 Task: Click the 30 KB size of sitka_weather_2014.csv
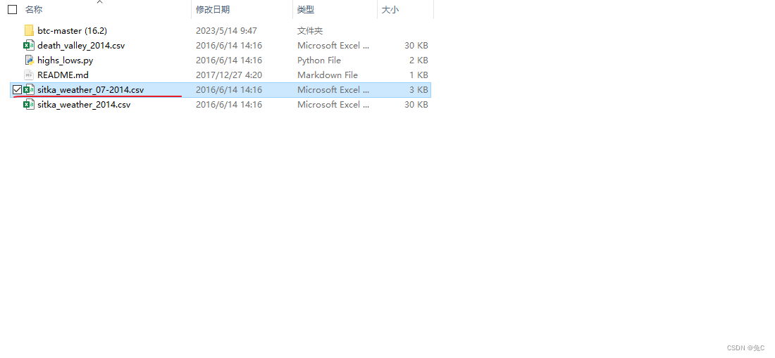[x=416, y=105]
